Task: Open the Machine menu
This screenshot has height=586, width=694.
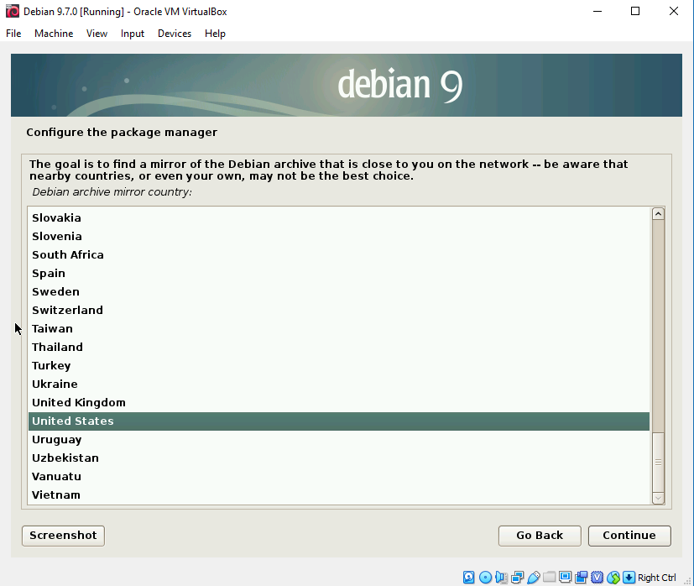Action: pyautogui.click(x=54, y=34)
